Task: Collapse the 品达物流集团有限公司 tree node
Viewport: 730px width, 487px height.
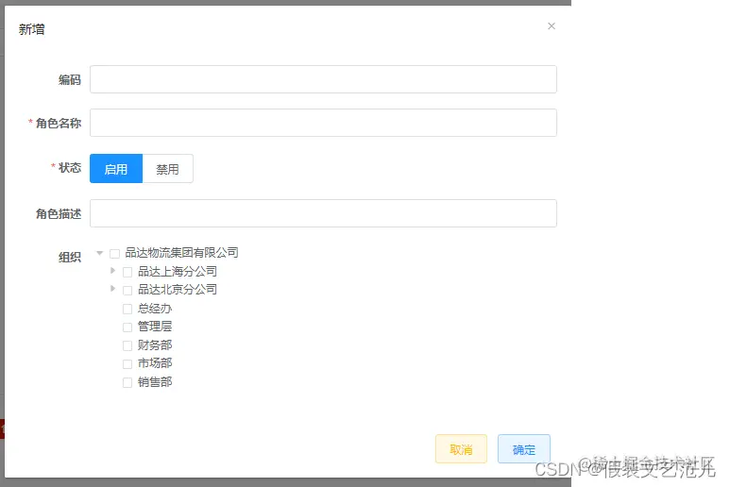Action: (x=99, y=253)
